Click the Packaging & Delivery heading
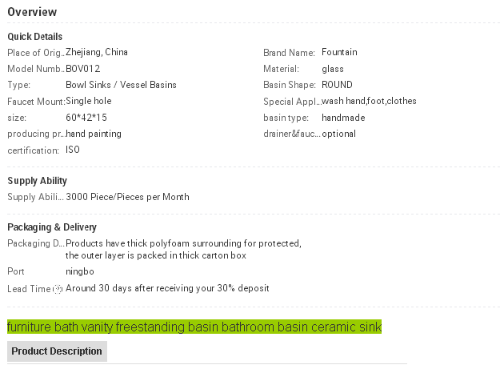Screen dimensions: 504x369 (52, 227)
